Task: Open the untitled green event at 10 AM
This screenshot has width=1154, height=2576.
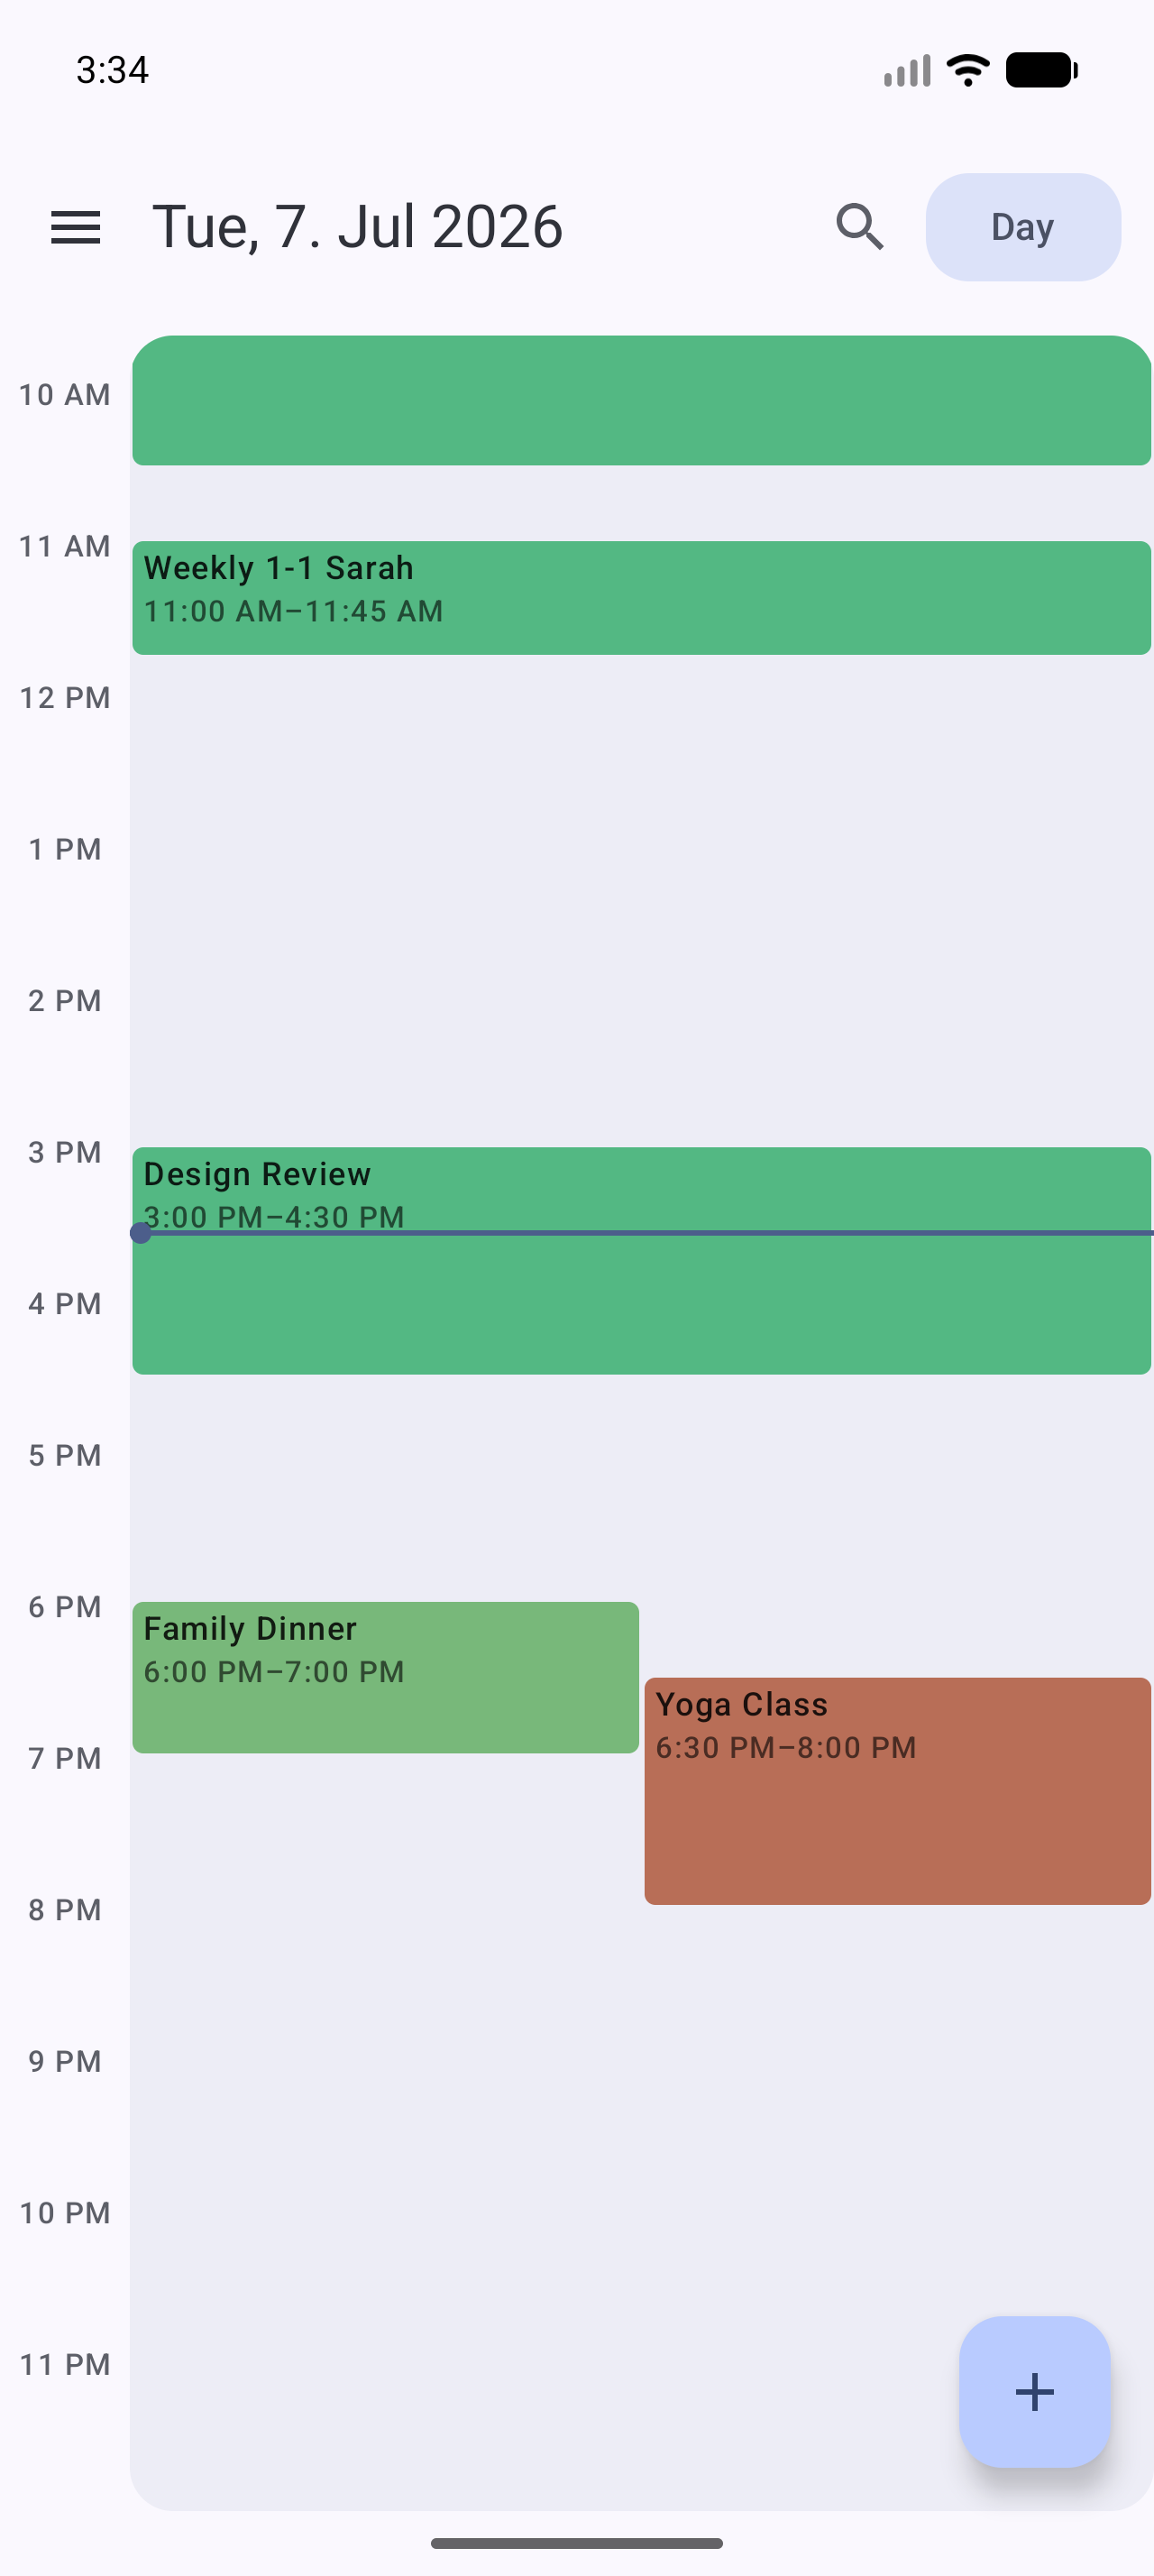Action: click(x=641, y=400)
